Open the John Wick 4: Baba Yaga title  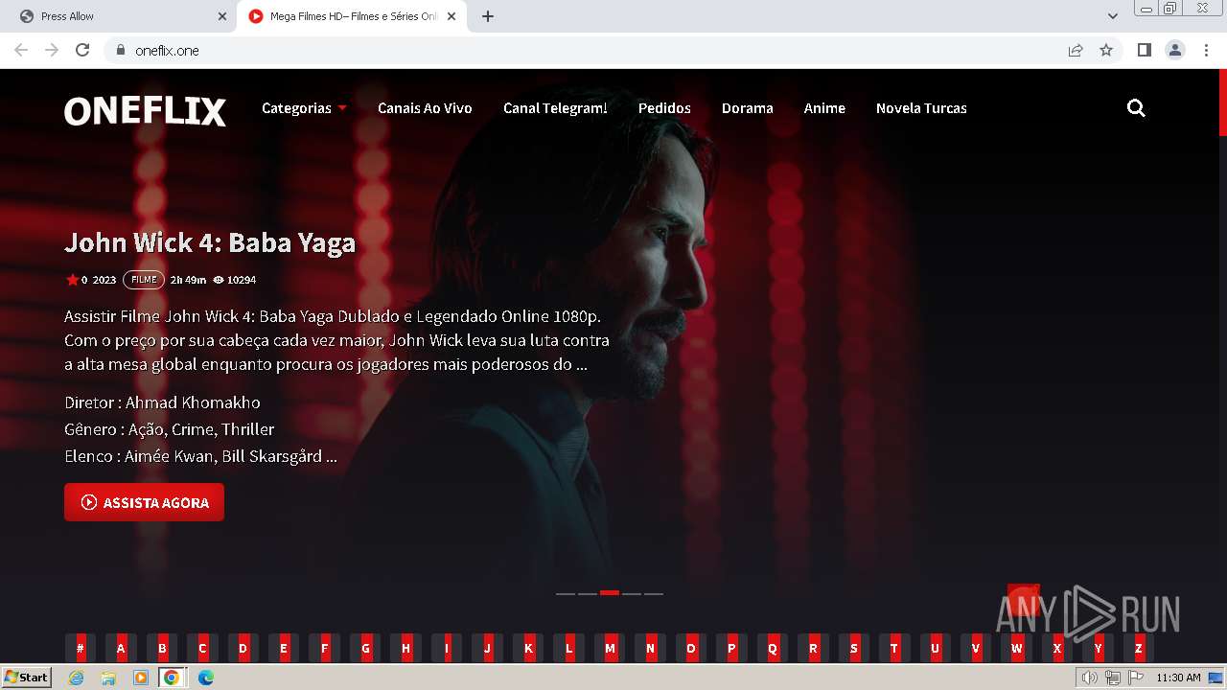(210, 243)
